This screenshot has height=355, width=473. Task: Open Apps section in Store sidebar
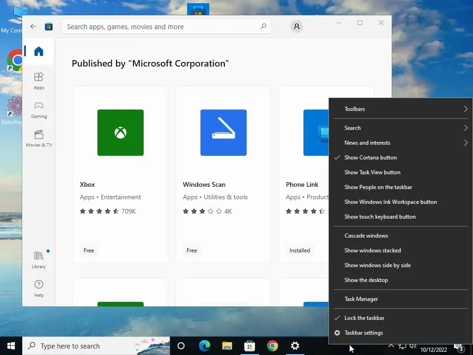click(39, 81)
